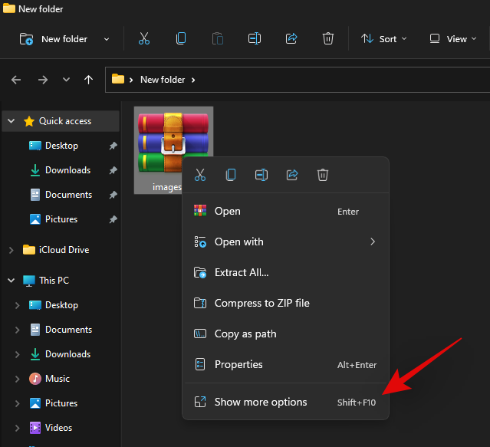Click the toolbar Delete trash icon
The width and height of the screenshot is (490, 447).
point(328,38)
